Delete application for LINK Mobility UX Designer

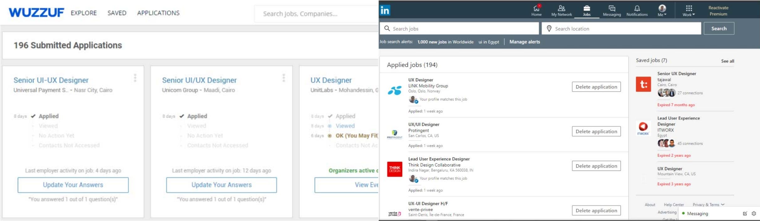596,87
